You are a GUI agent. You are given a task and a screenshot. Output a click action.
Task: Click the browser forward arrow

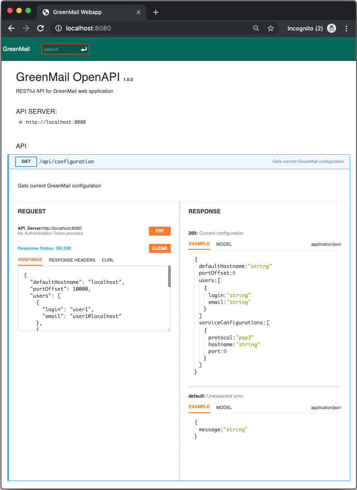pyautogui.click(x=26, y=29)
